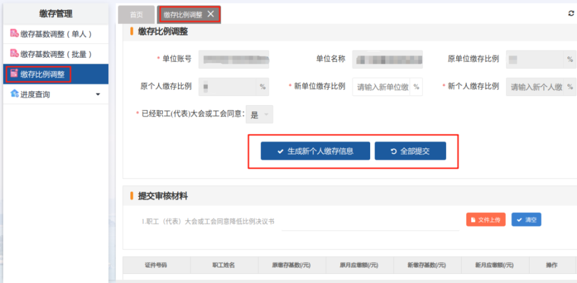Click checkmark icon on 生成新个人缴存信息 button

pyautogui.click(x=281, y=151)
